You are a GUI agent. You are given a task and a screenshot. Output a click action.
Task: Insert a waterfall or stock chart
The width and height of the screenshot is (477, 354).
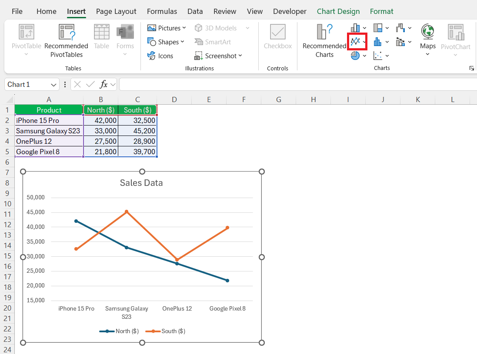pyautogui.click(x=400, y=28)
